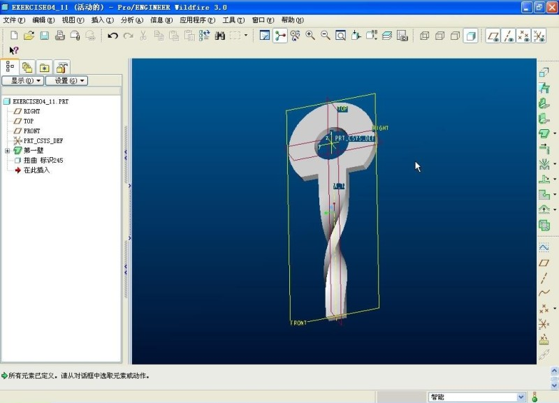The image size is (559, 403).
Task: Open the 智能 selection filter combo box
Action: tap(477, 397)
